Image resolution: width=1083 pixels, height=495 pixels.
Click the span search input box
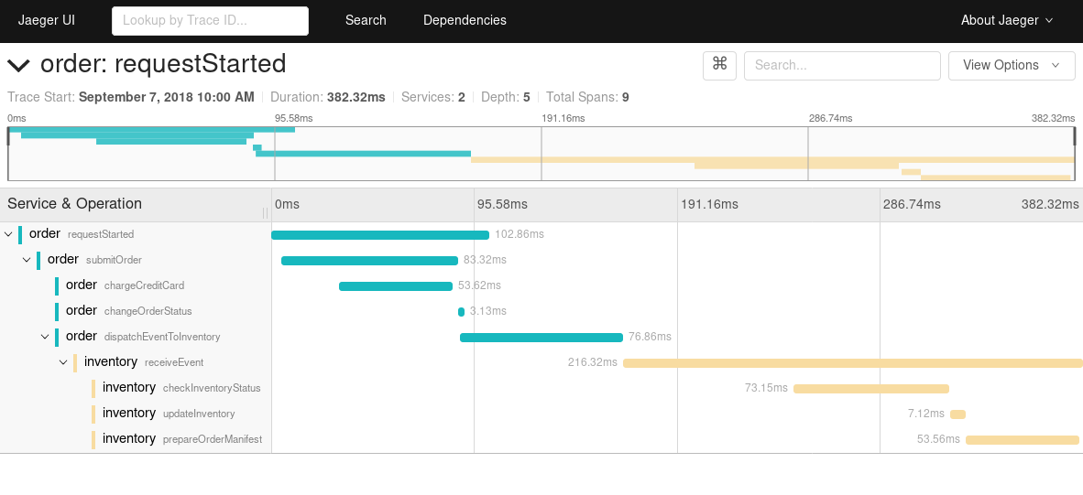coord(841,65)
